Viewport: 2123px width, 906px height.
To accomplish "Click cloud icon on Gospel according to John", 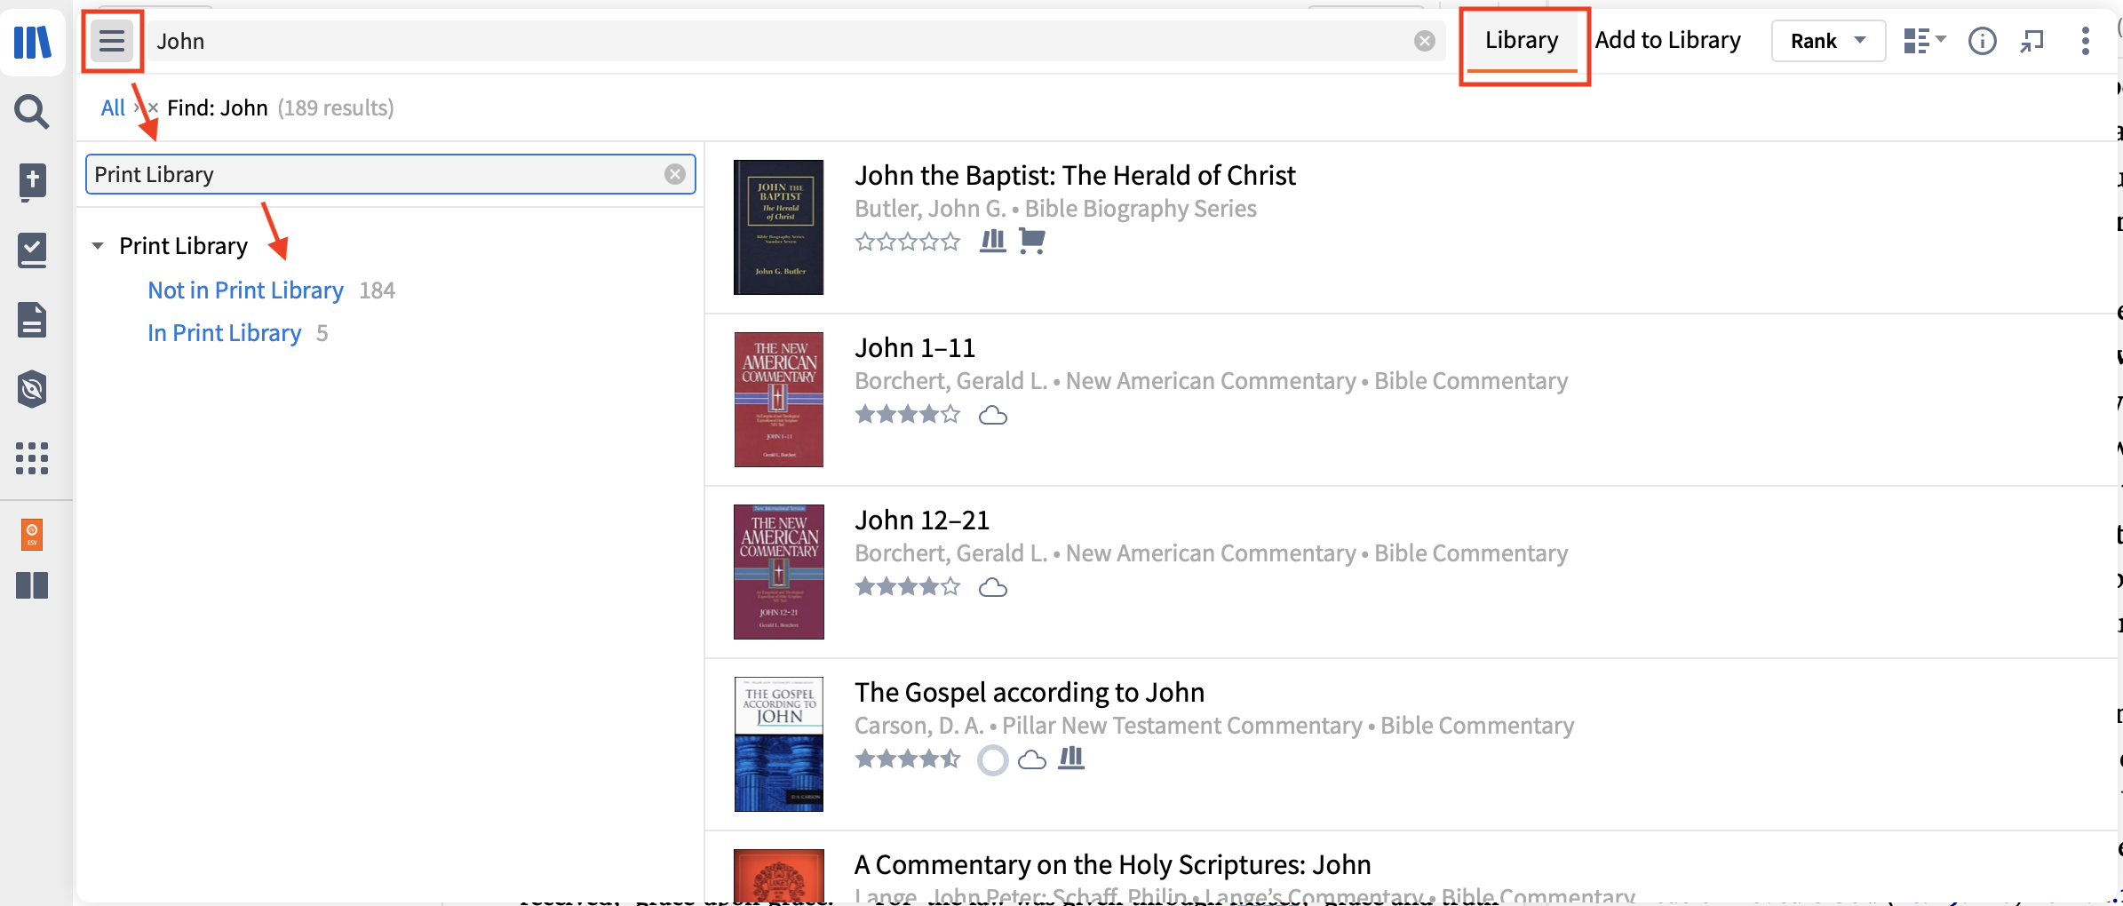I will pos(1031,759).
